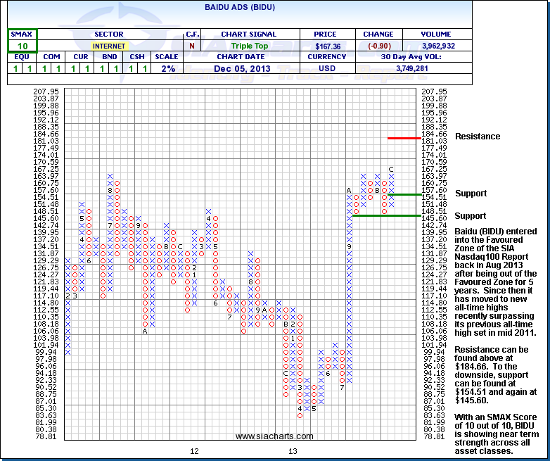550x461 pixels.
Task: Click the C.F. value N cell
Action: tap(193, 46)
